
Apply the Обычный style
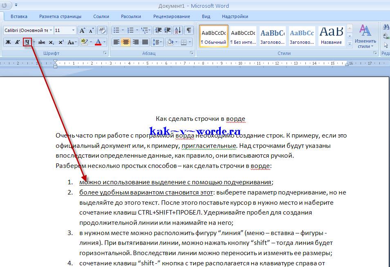214,36
